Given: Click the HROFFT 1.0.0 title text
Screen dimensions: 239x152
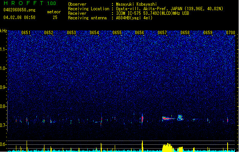Looking at the screenshot, I should click(x=30, y=3).
